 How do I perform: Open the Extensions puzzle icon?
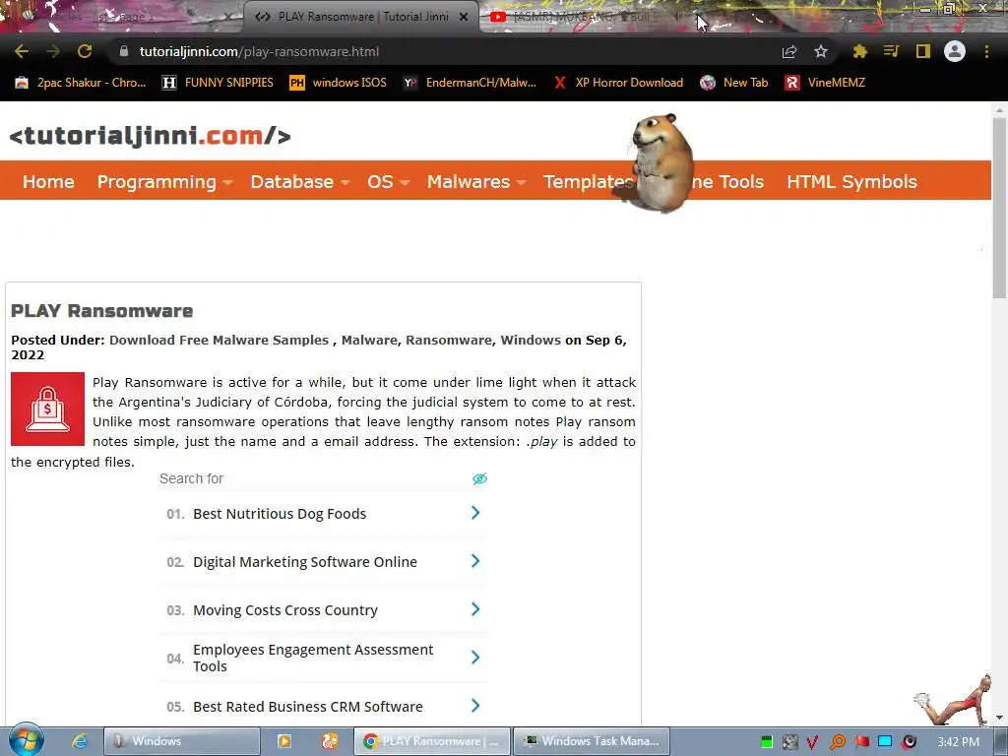[x=859, y=51]
